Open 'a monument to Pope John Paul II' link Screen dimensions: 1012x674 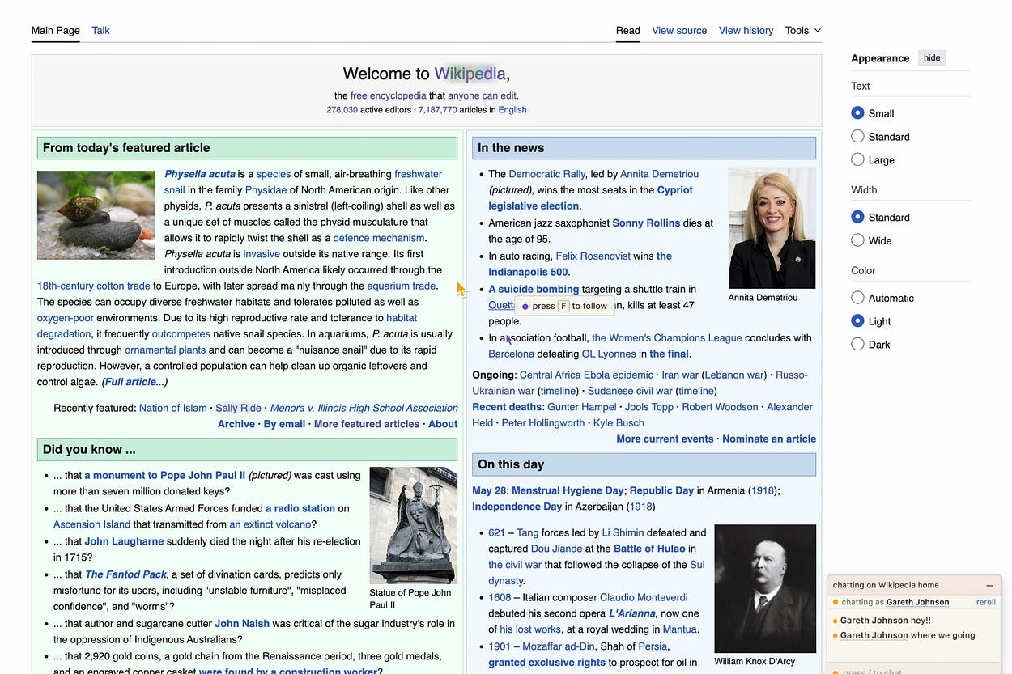164,475
